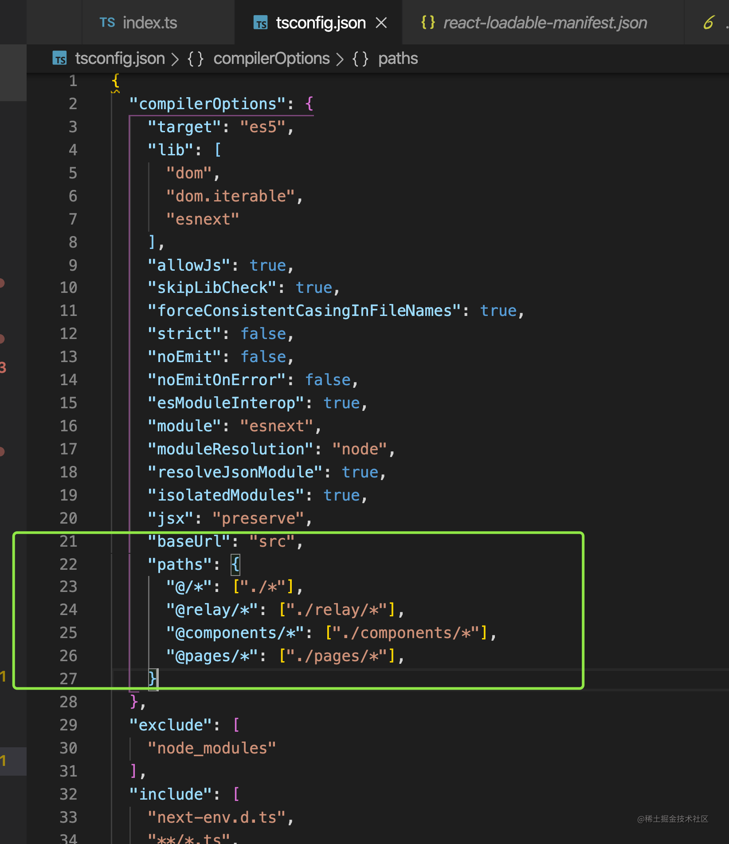729x844 pixels.
Task: Click the {} icon beside compilerOptions in the breadcrumb
Action: (196, 58)
